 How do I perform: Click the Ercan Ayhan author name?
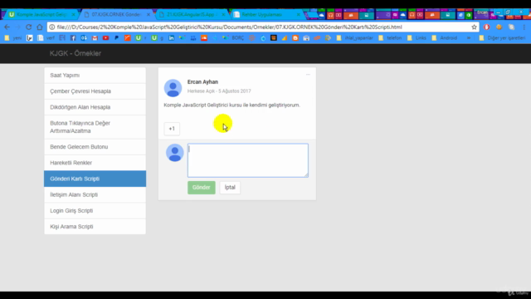(202, 82)
